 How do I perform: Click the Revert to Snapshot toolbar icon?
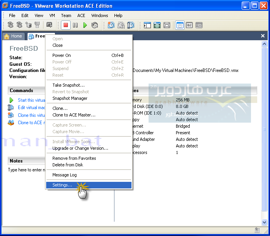click(121, 25)
